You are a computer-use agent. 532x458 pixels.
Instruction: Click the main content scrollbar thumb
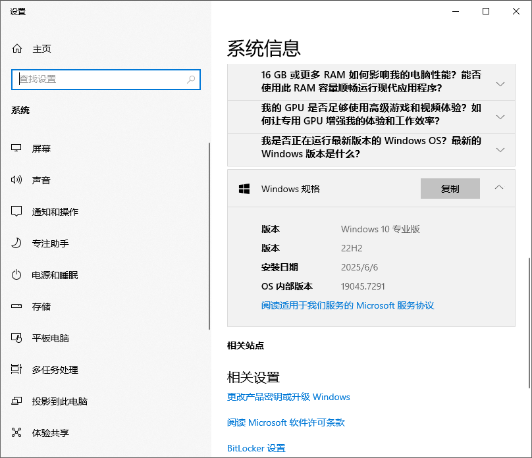529,322
